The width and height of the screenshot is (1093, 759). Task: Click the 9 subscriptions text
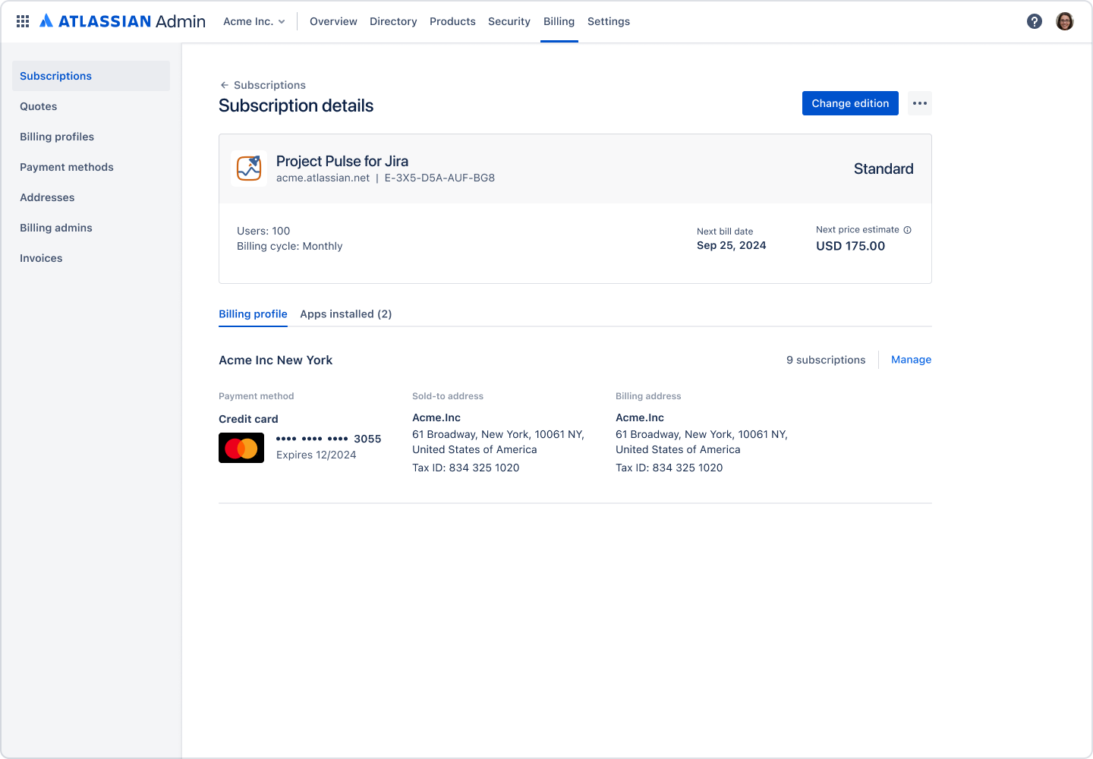coord(826,360)
